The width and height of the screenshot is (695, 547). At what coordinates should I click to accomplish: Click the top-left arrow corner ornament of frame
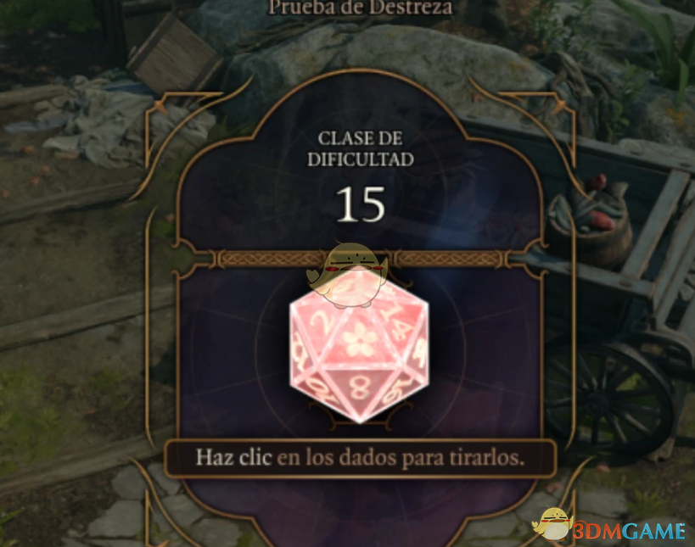[160, 106]
